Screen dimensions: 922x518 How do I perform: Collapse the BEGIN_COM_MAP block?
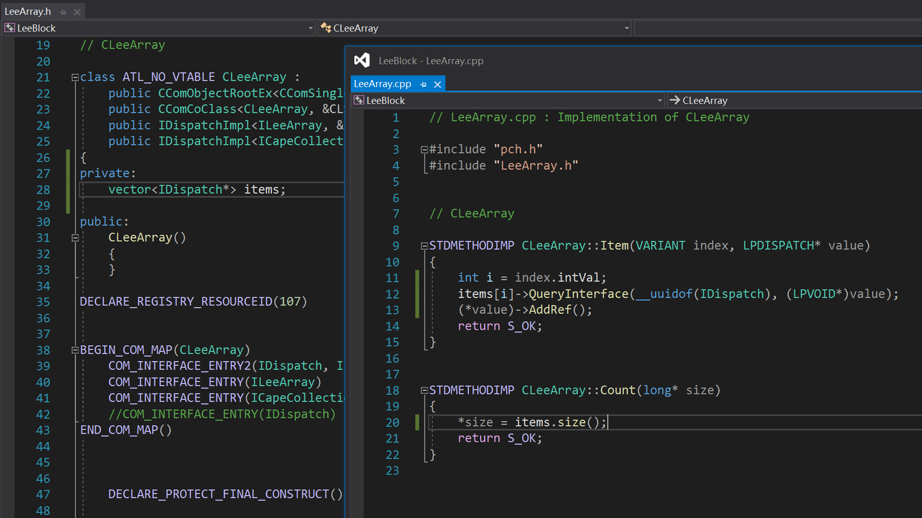[75, 350]
